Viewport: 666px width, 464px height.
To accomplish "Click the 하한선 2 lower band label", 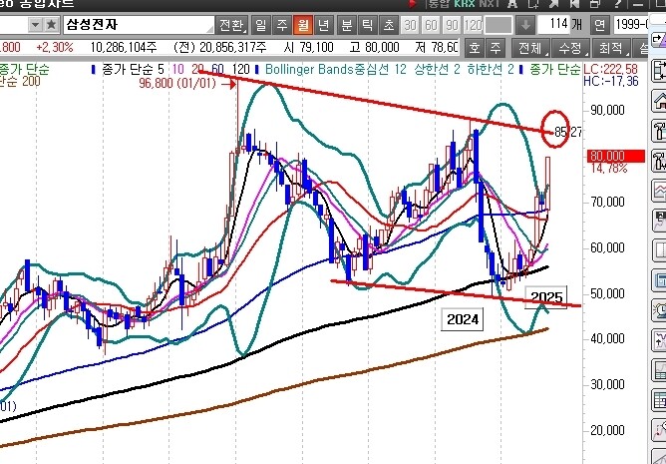I will click(x=491, y=69).
